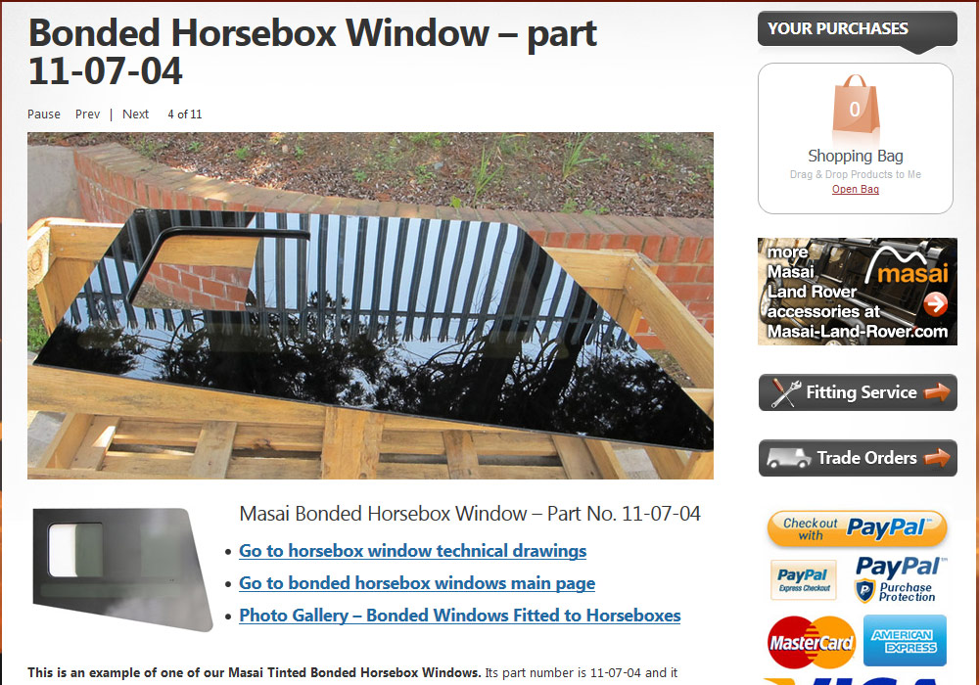979x685 pixels.
Task: Open the horsebox window technical drawings link
Action: click(413, 551)
